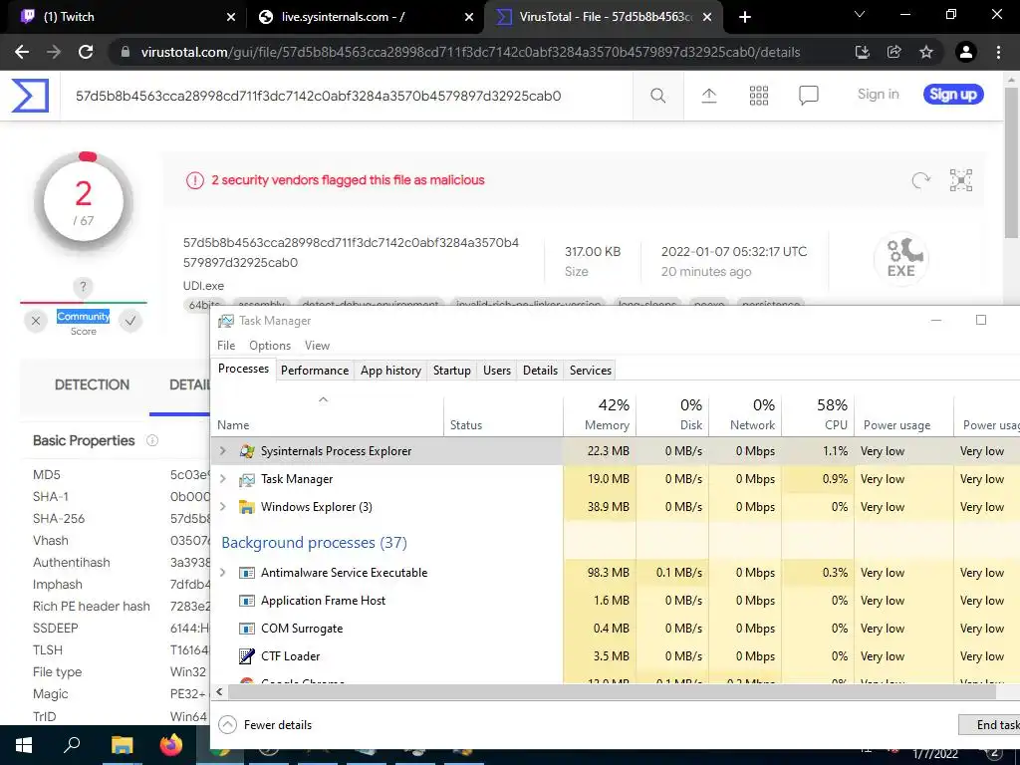Expand the Antimalware Service Executable group
The height and width of the screenshot is (765, 1020).
pos(223,573)
